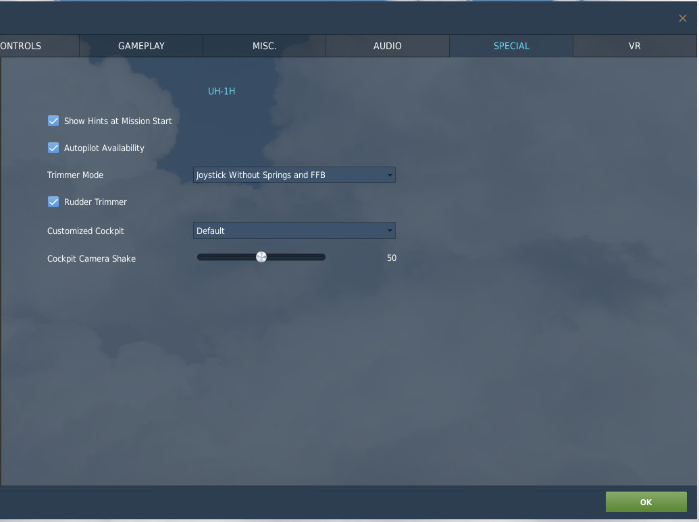The image size is (699, 522).
Task: Disable the Rudder Trimmer checkbox
Action: [x=53, y=202]
